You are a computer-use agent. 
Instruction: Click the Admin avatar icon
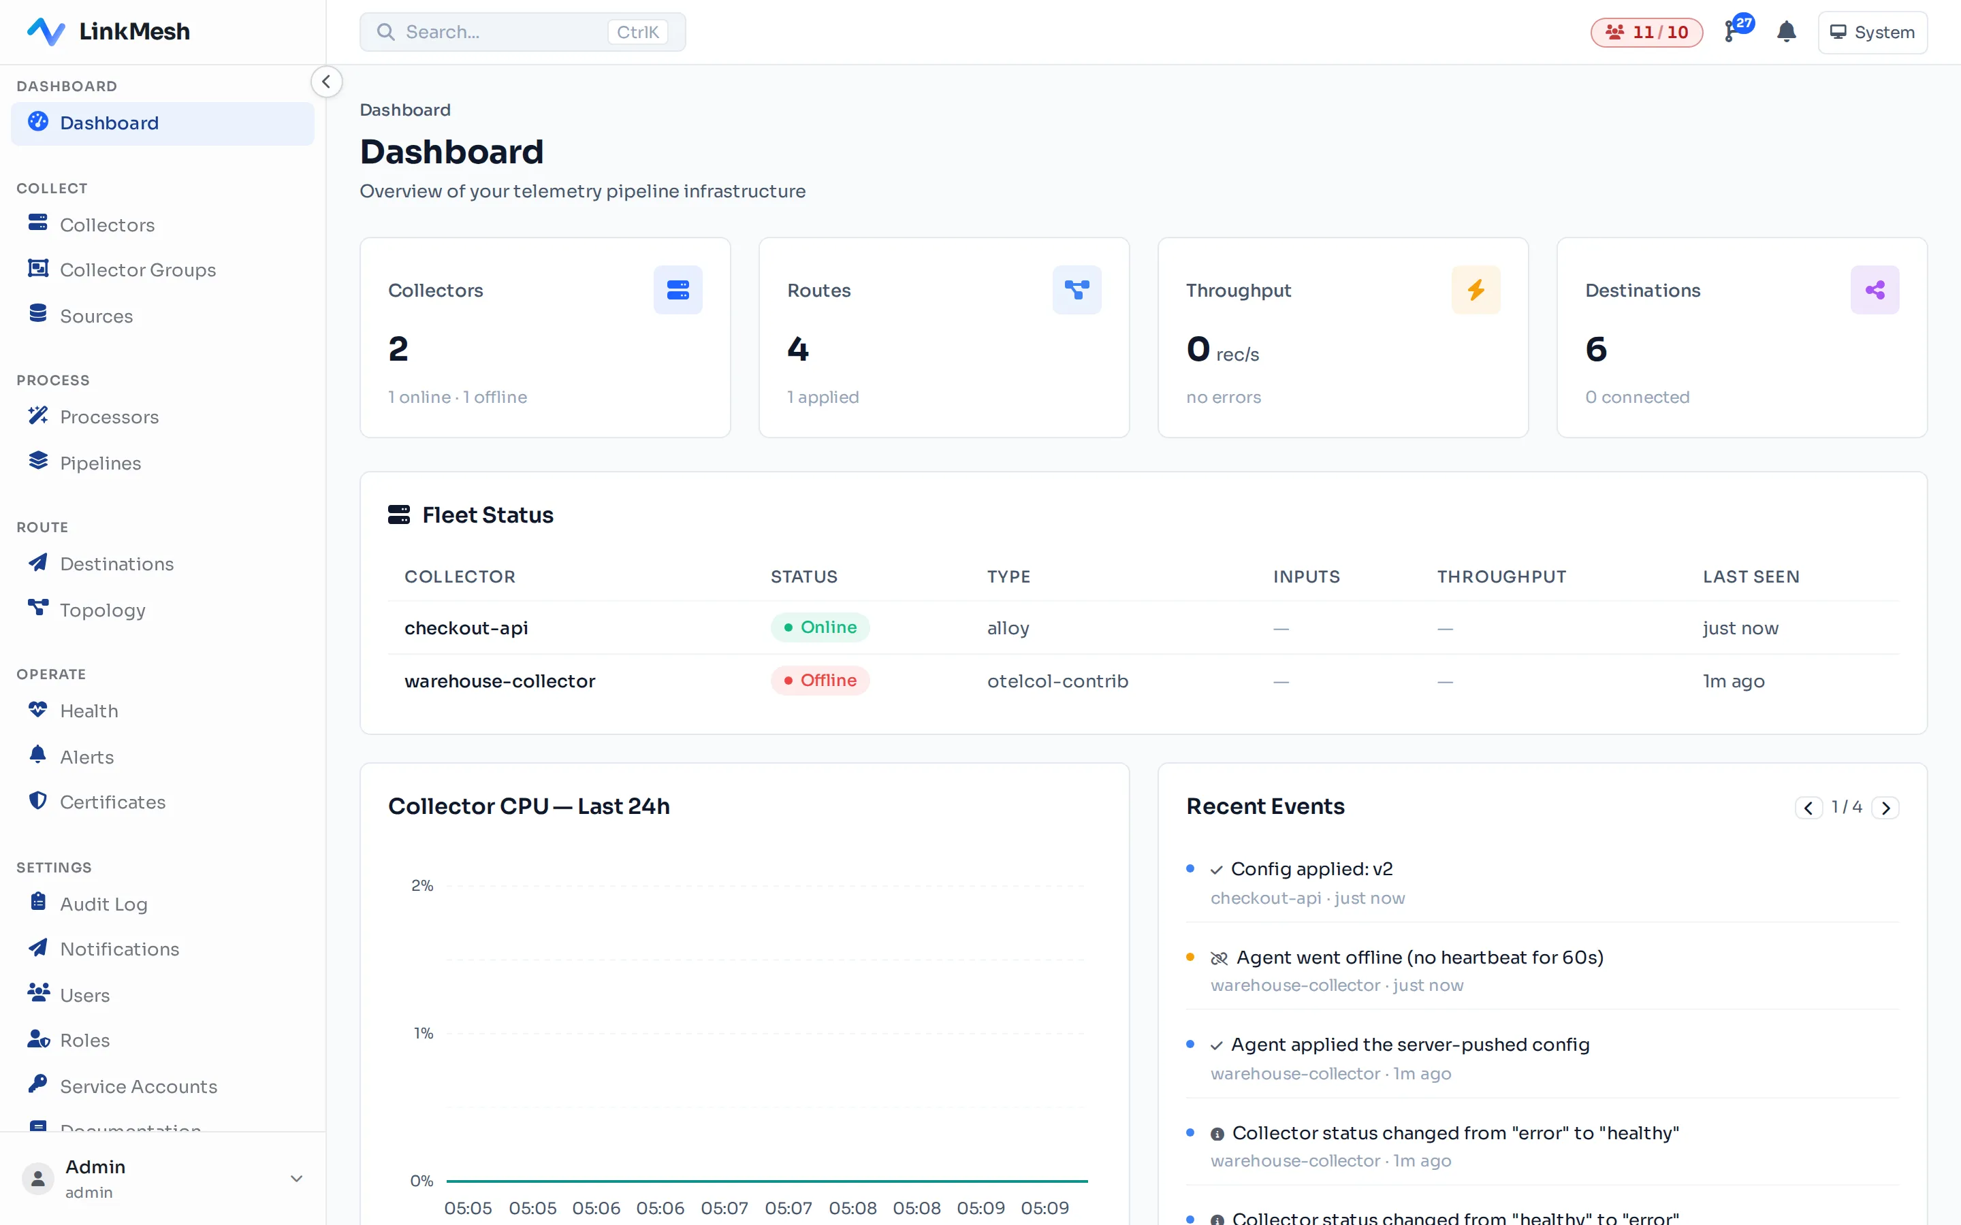38,1179
